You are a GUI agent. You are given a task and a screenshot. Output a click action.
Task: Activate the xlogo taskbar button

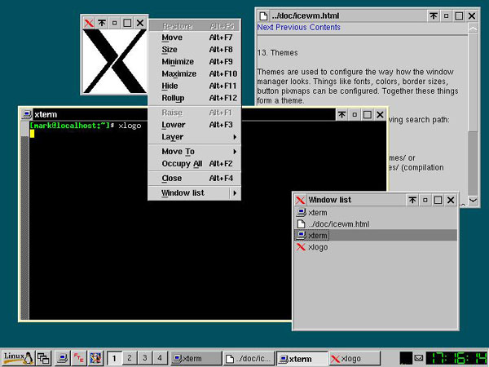click(x=355, y=359)
